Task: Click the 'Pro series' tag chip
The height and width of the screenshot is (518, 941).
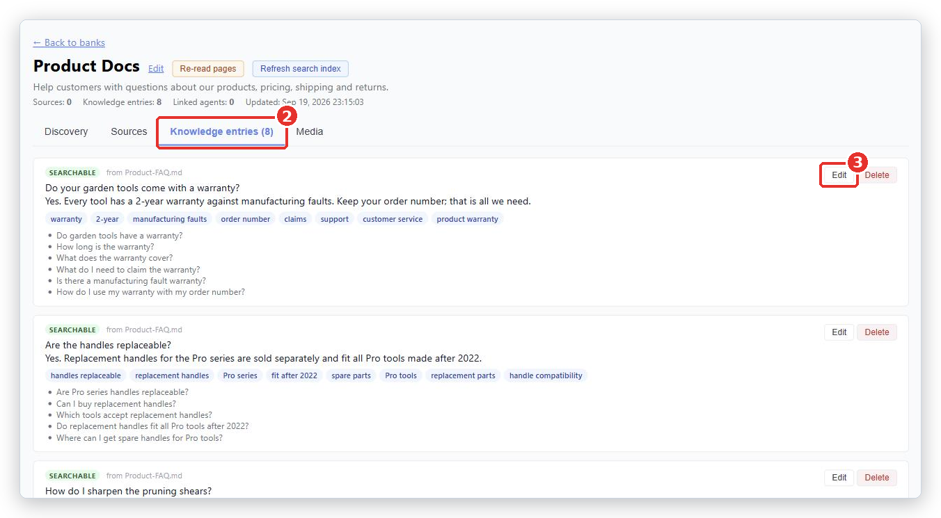Action: pos(240,375)
